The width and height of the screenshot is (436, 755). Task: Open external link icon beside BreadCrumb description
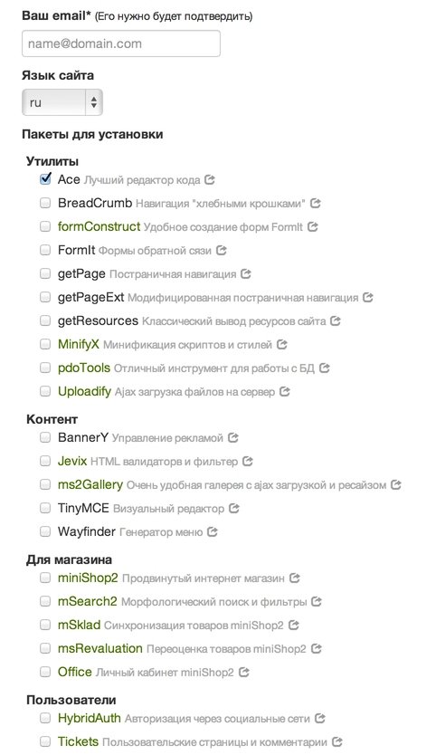tap(315, 203)
